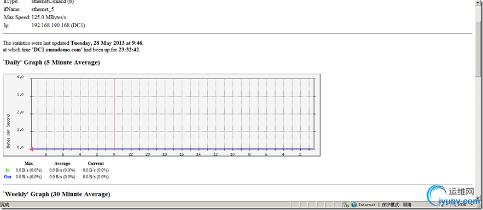Click the hostname 'DC1.emmdemo.com'
The width and height of the screenshot is (483, 210).
(x=57, y=50)
